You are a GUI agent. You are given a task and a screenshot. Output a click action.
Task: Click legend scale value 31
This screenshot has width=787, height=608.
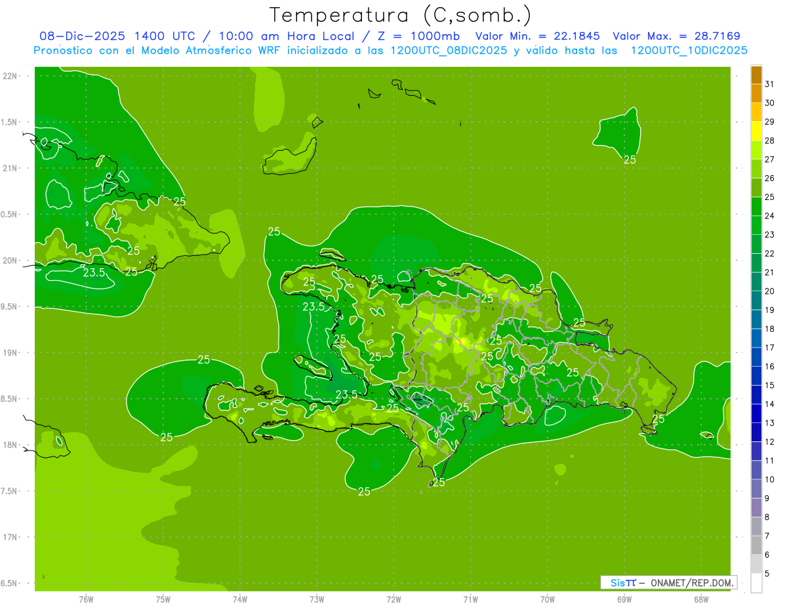(770, 84)
